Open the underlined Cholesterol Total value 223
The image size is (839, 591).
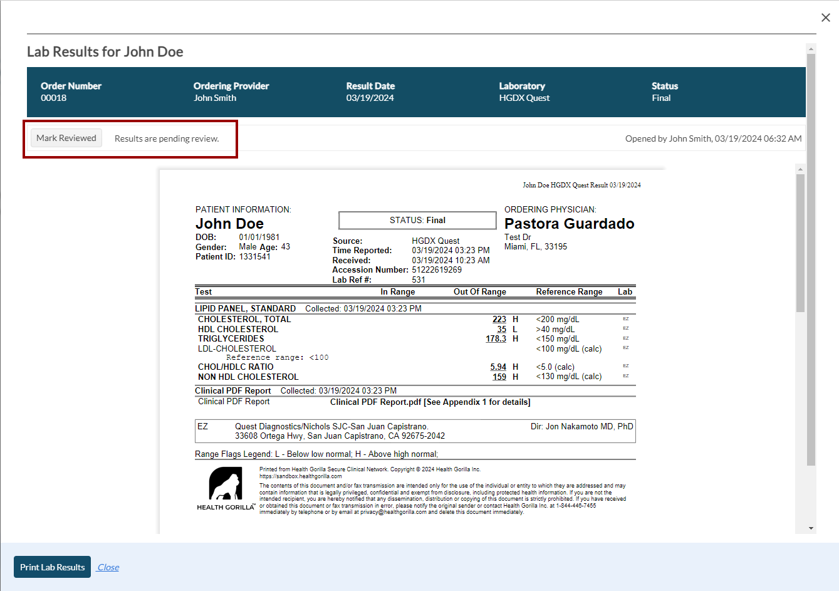click(499, 320)
